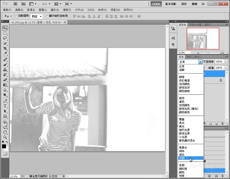The width and height of the screenshot is (230, 179).
Task: Select the Gradient tool
Action: click(5, 85)
